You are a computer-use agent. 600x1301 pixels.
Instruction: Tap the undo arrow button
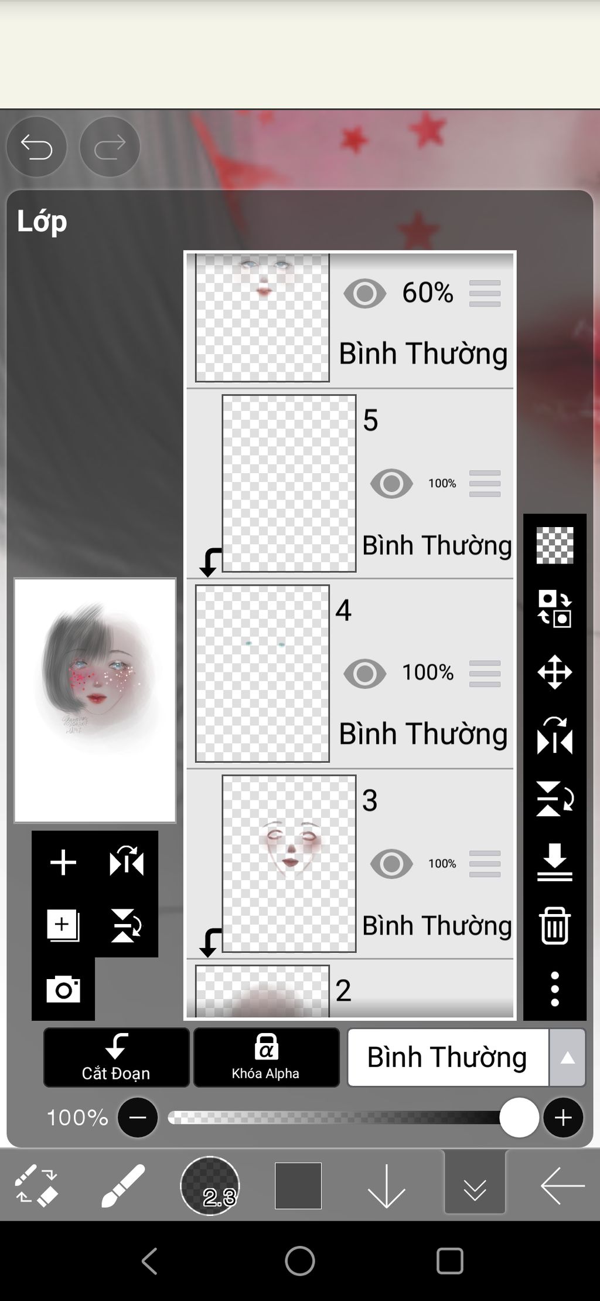pyautogui.click(x=36, y=147)
